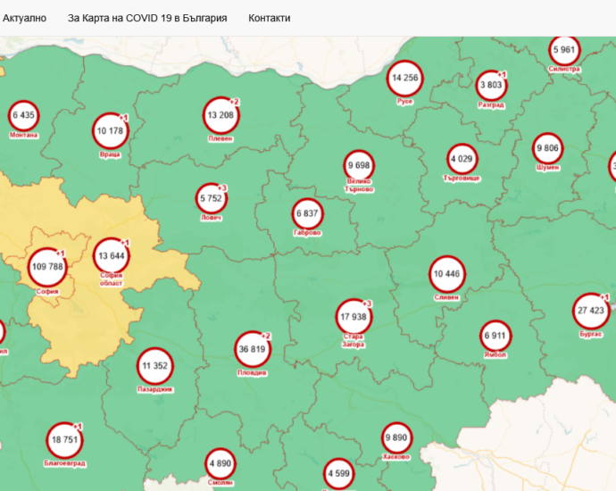Click the Монтана region label
This screenshot has height=491, width=616.
[23, 135]
